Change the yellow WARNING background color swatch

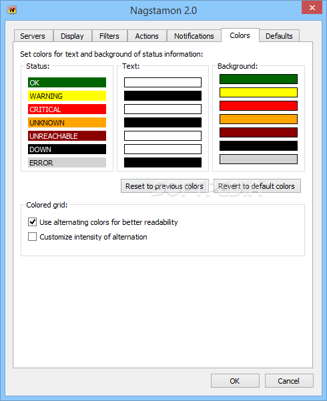[258, 92]
